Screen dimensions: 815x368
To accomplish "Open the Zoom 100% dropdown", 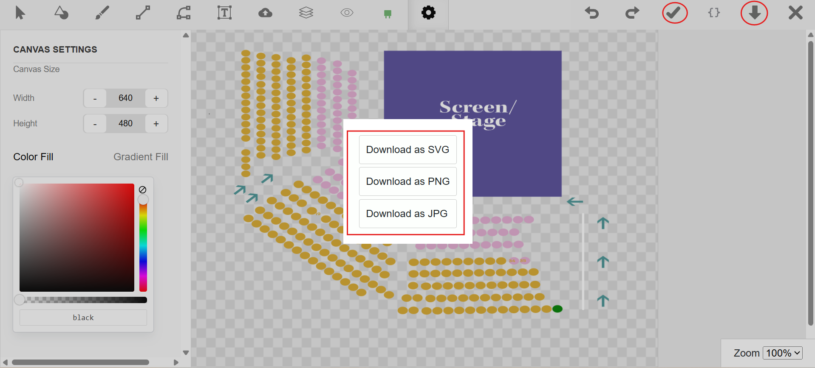I will (x=782, y=353).
